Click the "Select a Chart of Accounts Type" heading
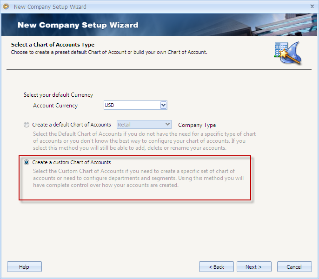 [x=53, y=45]
